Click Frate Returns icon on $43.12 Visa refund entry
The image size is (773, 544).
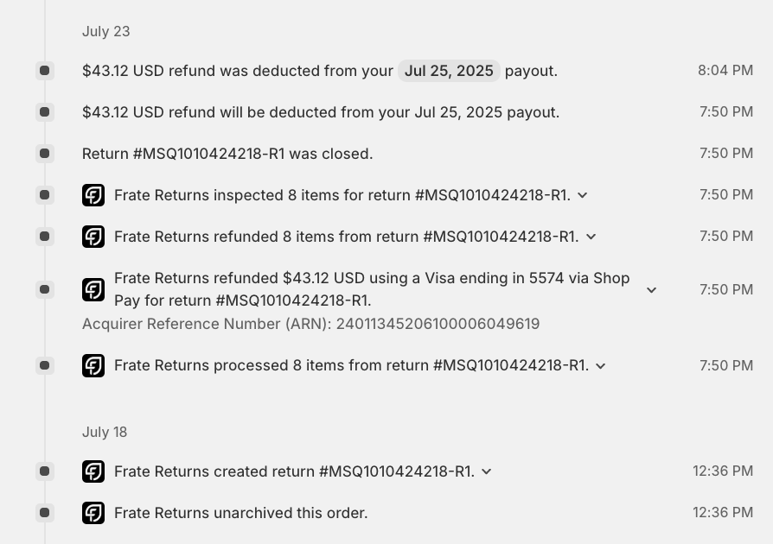(93, 289)
